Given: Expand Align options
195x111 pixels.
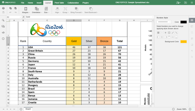Looking at the screenshot, I should [58, 10].
